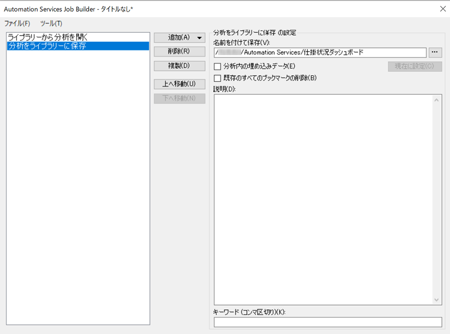Click the 下へ移動(N) button
The image size is (450, 334).
pyautogui.click(x=180, y=98)
